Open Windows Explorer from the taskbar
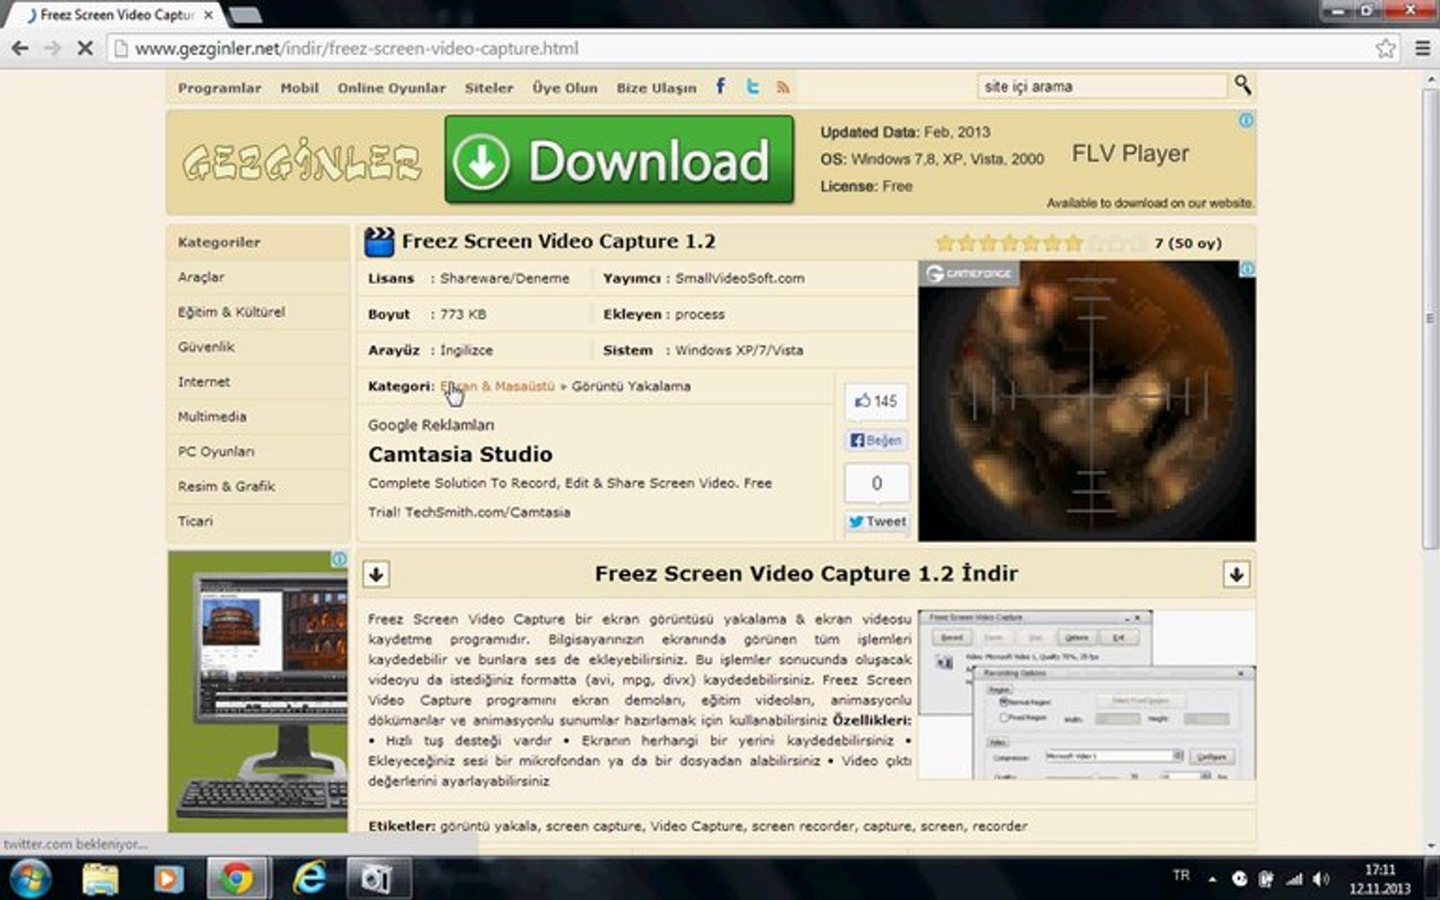1440x900 pixels. click(100, 878)
